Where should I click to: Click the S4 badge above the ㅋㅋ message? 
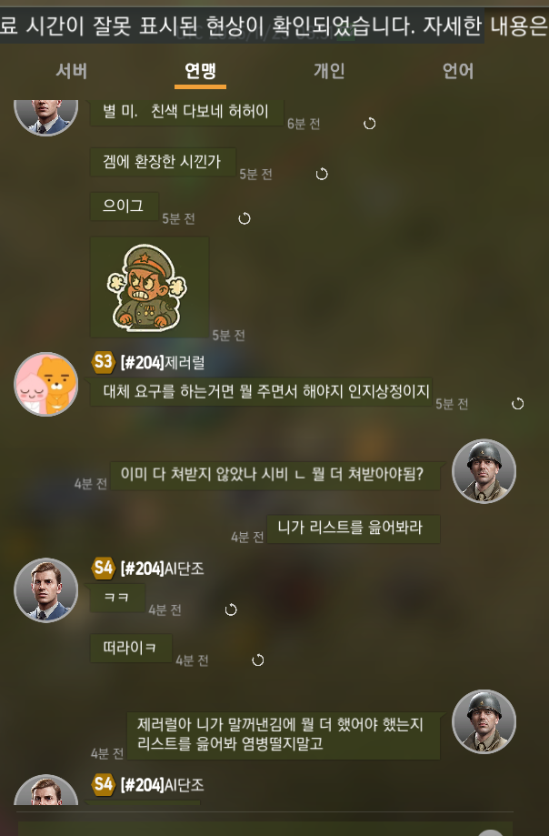tap(104, 569)
